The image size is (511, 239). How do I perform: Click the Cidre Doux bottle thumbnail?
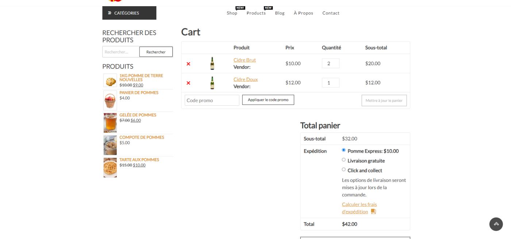[212, 83]
